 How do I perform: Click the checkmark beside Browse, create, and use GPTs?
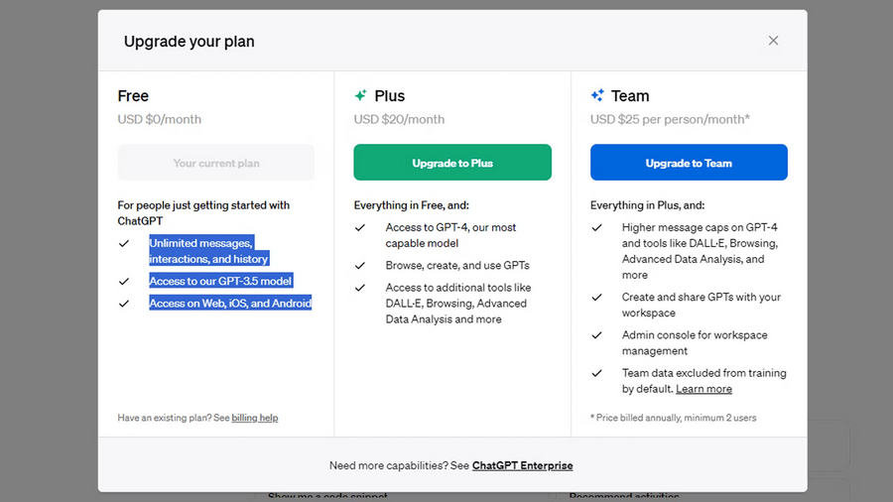[360, 266]
